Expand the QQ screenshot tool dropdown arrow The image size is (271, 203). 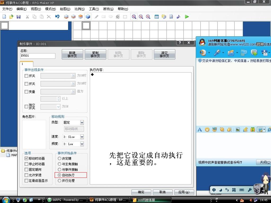coord(264,129)
